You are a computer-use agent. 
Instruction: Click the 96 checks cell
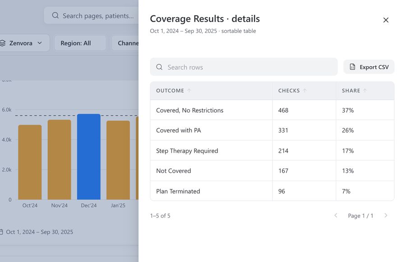coord(304,191)
